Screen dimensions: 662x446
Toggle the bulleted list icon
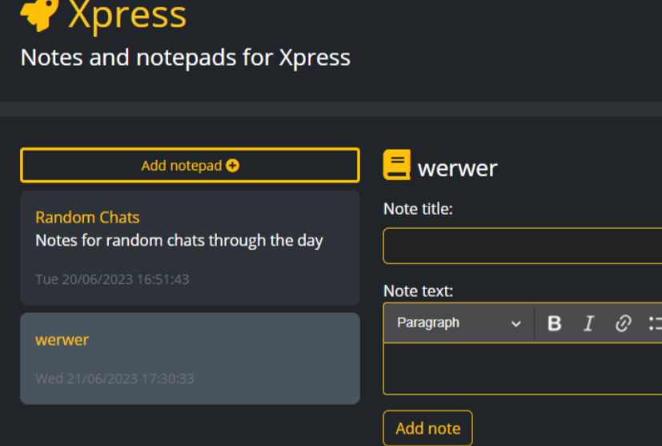(x=655, y=323)
